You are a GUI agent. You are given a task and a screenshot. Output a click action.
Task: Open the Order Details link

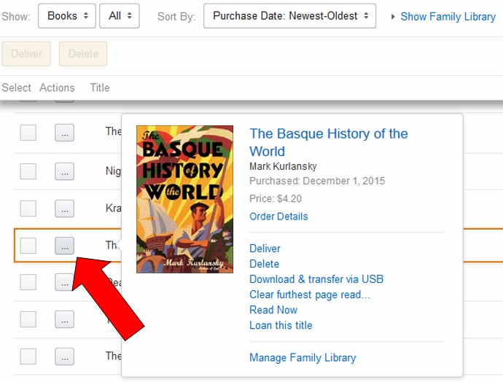(x=278, y=217)
